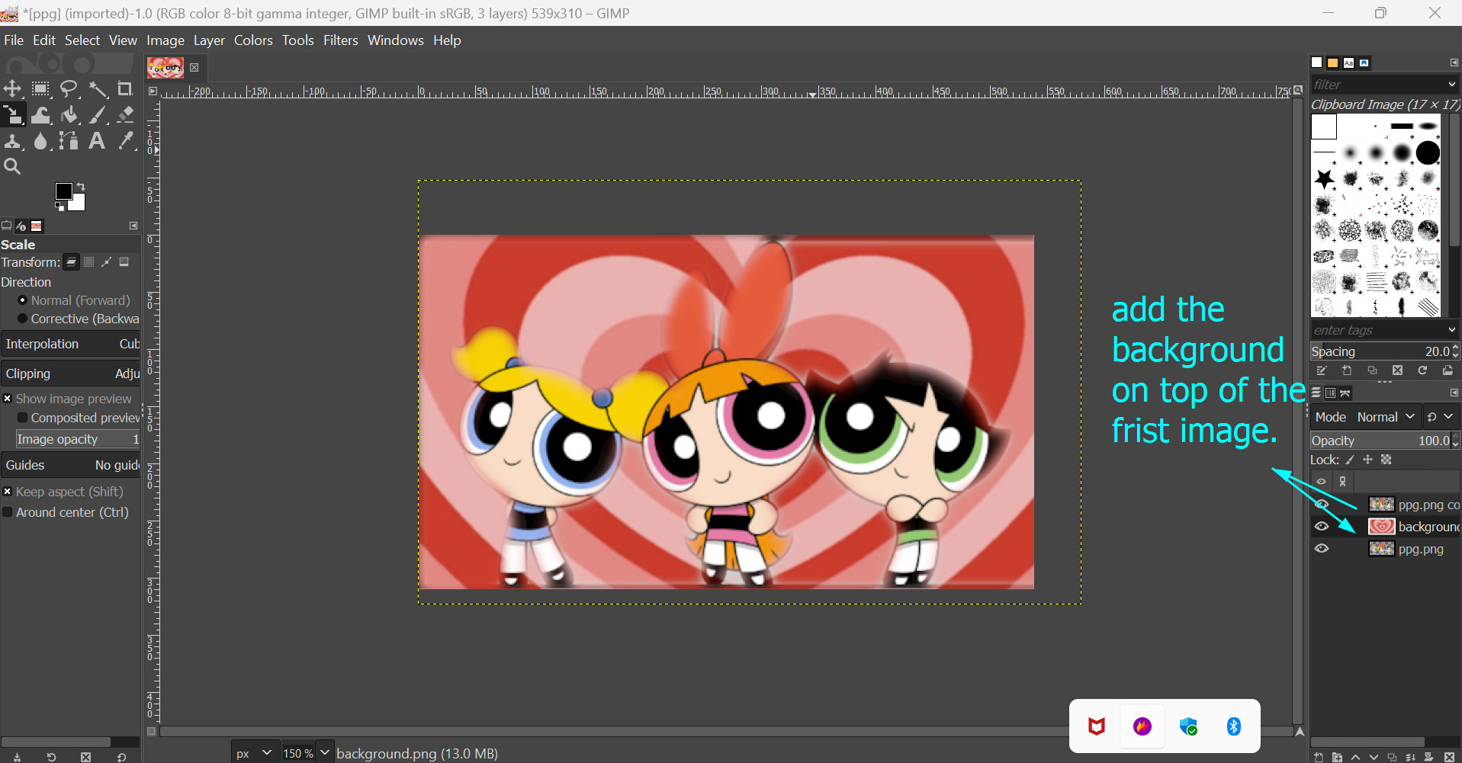Merge the layer down
The width and height of the screenshot is (1462, 763).
click(x=1410, y=757)
